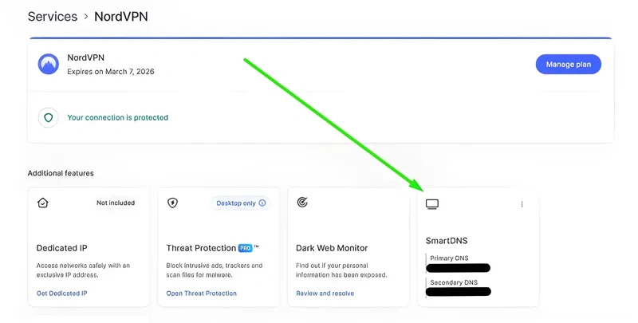Click the Desktop only badge
The image size is (638, 323).
(x=241, y=203)
